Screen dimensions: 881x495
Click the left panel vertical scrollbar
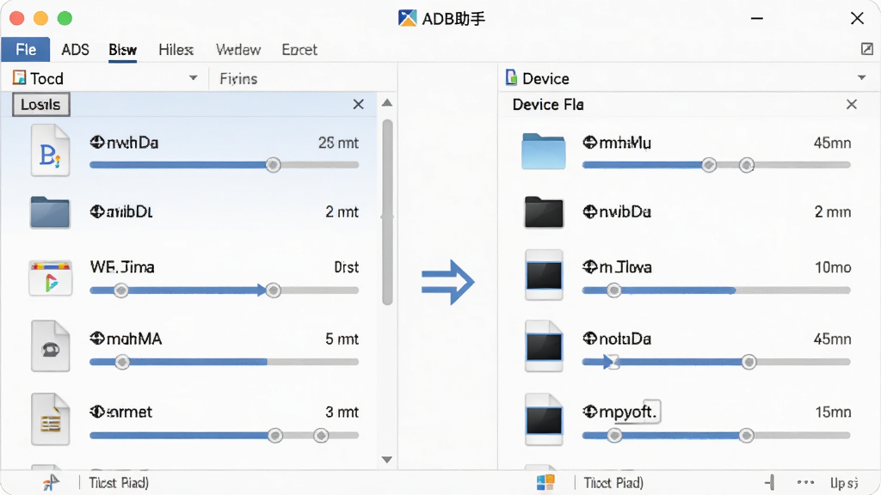pos(387,212)
